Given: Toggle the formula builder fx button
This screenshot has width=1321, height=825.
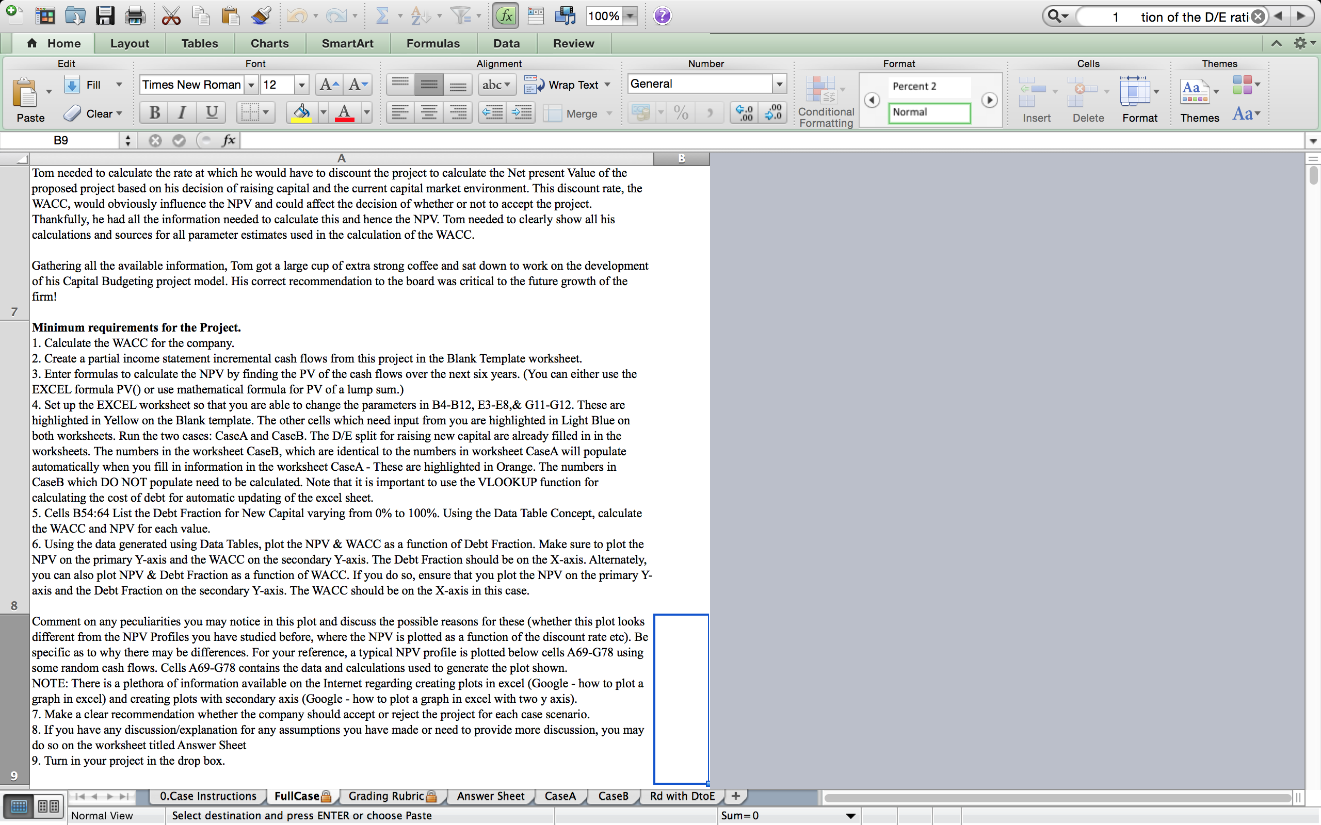Looking at the screenshot, I should pyautogui.click(x=506, y=16).
